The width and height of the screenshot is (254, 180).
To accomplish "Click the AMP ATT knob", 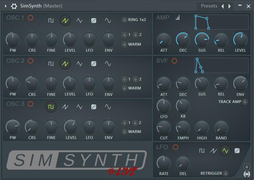I will point(164,40).
